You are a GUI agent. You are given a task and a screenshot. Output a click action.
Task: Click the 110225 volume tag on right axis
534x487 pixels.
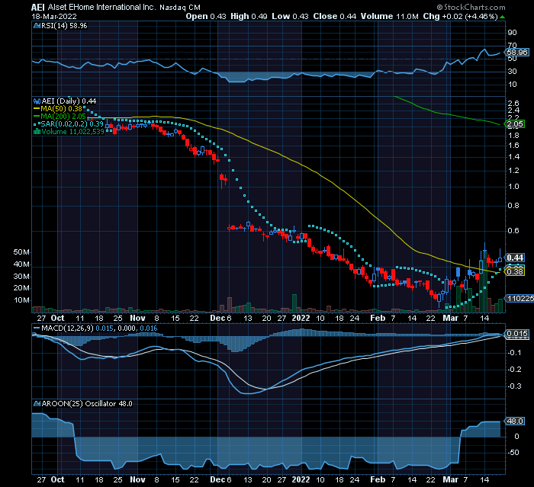point(520,299)
